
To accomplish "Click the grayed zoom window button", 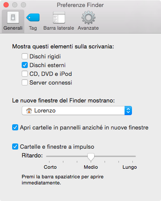I will (x=23, y=5).
